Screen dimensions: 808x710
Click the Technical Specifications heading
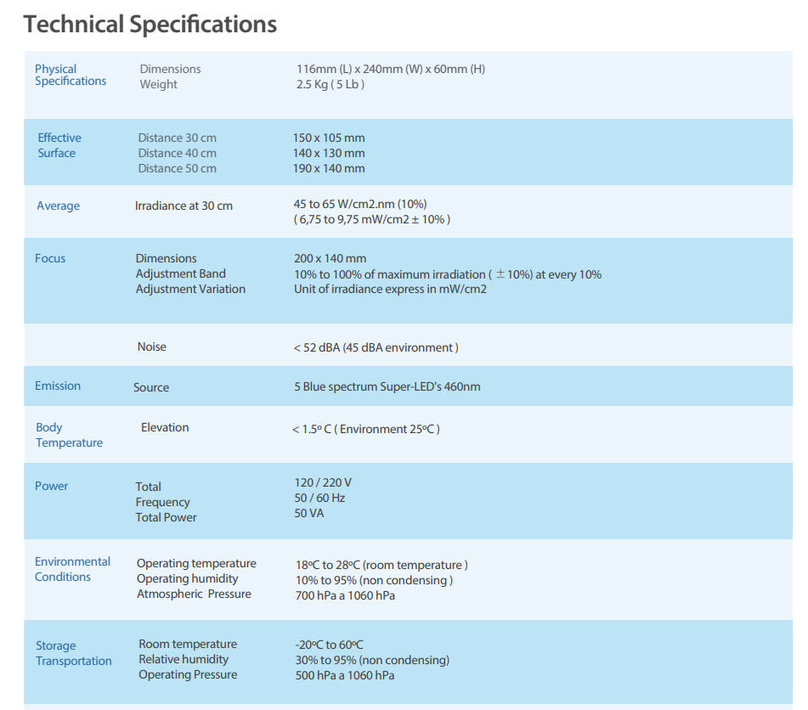[x=150, y=24]
